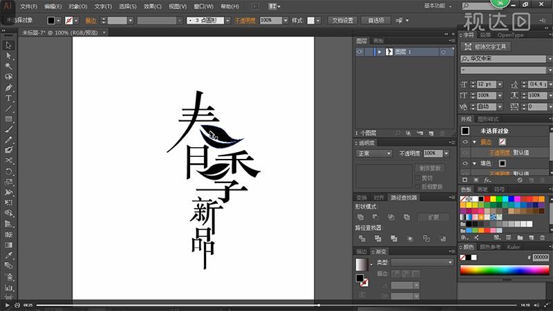
Task: Collapse the 填色 appearance attribute triangle
Action: [474, 163]
